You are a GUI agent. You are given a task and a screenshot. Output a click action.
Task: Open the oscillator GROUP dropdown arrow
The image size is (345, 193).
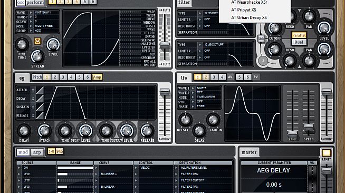31,31
